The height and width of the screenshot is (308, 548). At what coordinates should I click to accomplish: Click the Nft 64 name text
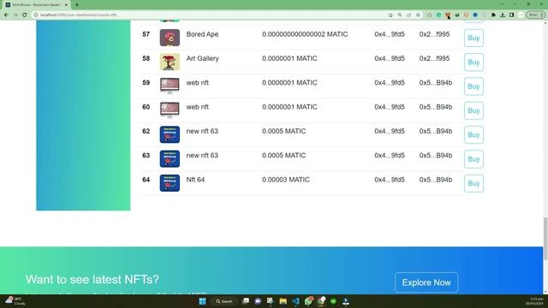[x=195, y=180]
